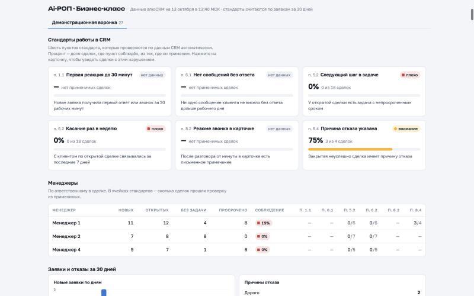
Task: Click the П. 5.2 column header
Action: click(349, 210)
